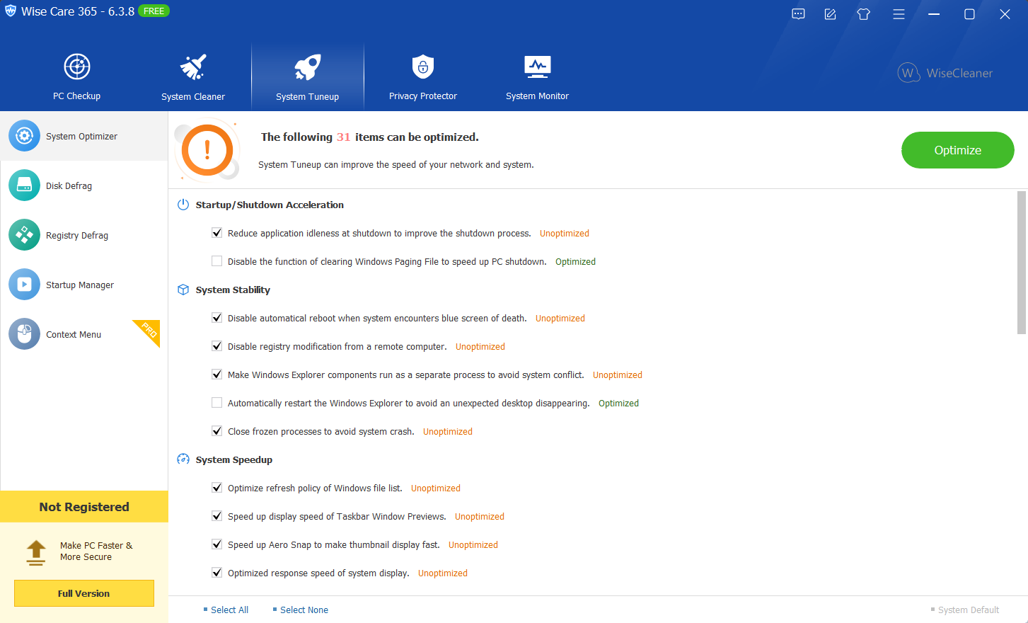Select the System Tuneup rocket icon
Image resolution: width=1028 pixels, height=623 pixels.
308,67
